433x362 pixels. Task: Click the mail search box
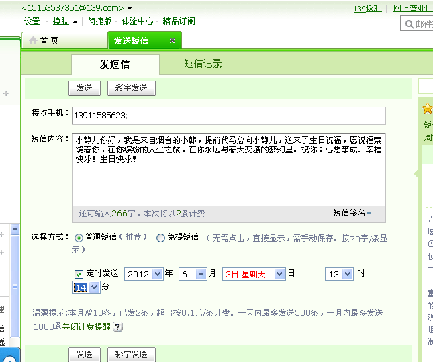417,24
